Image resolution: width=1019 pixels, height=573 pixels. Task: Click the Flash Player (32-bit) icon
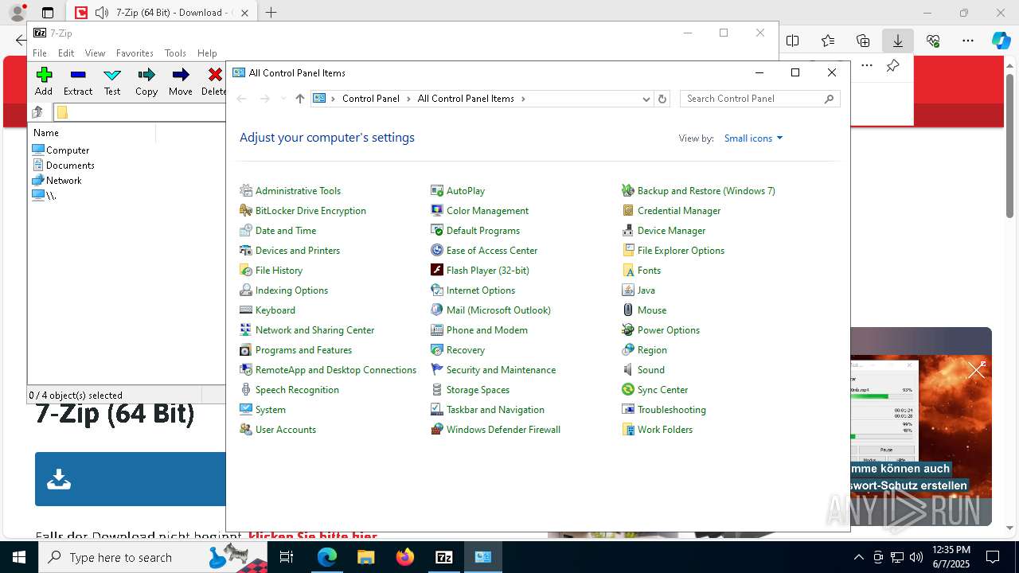[437, 271]
